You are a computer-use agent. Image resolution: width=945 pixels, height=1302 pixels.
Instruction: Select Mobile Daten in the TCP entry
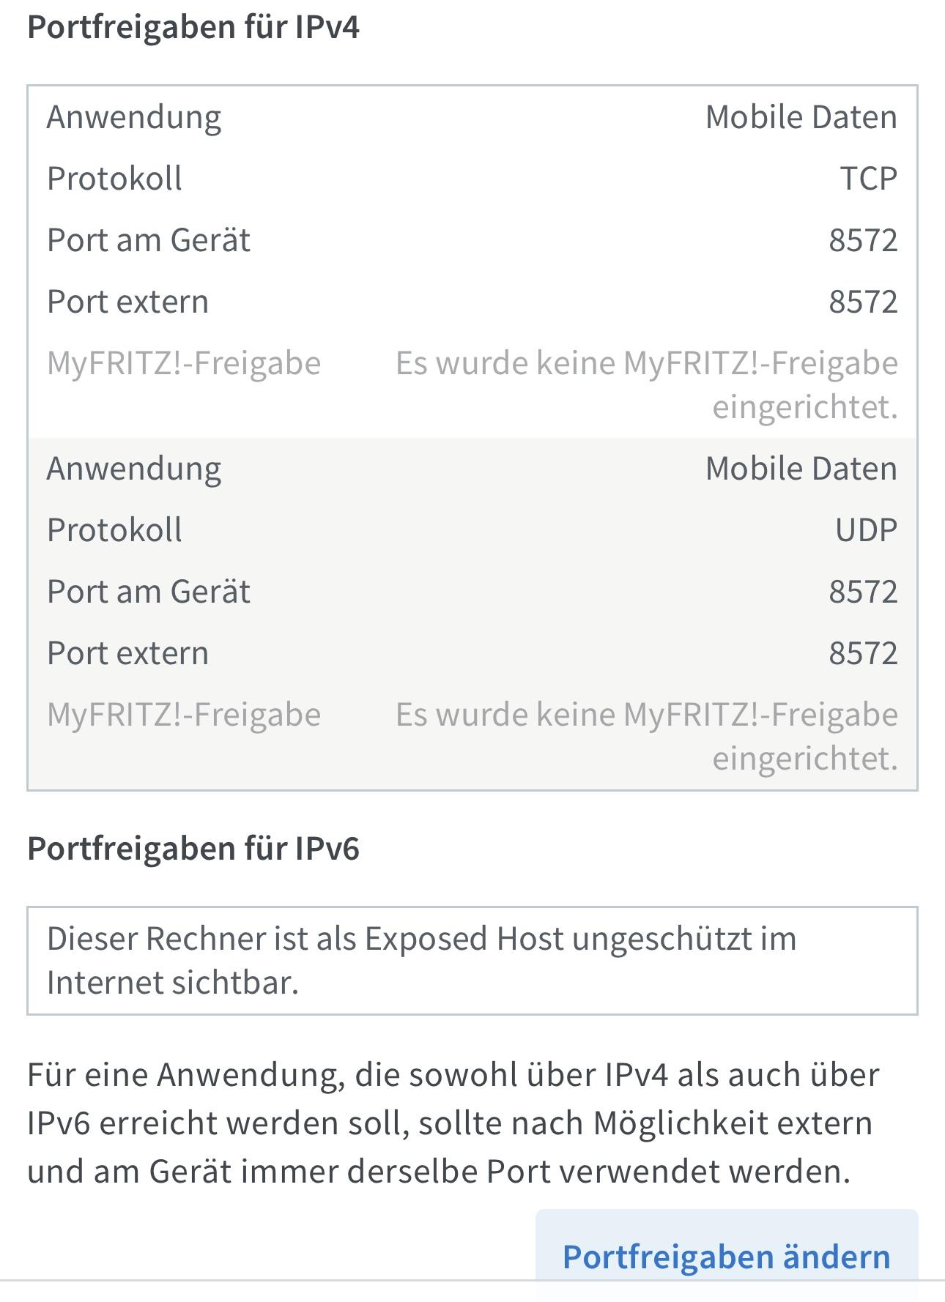pos(801,117)
